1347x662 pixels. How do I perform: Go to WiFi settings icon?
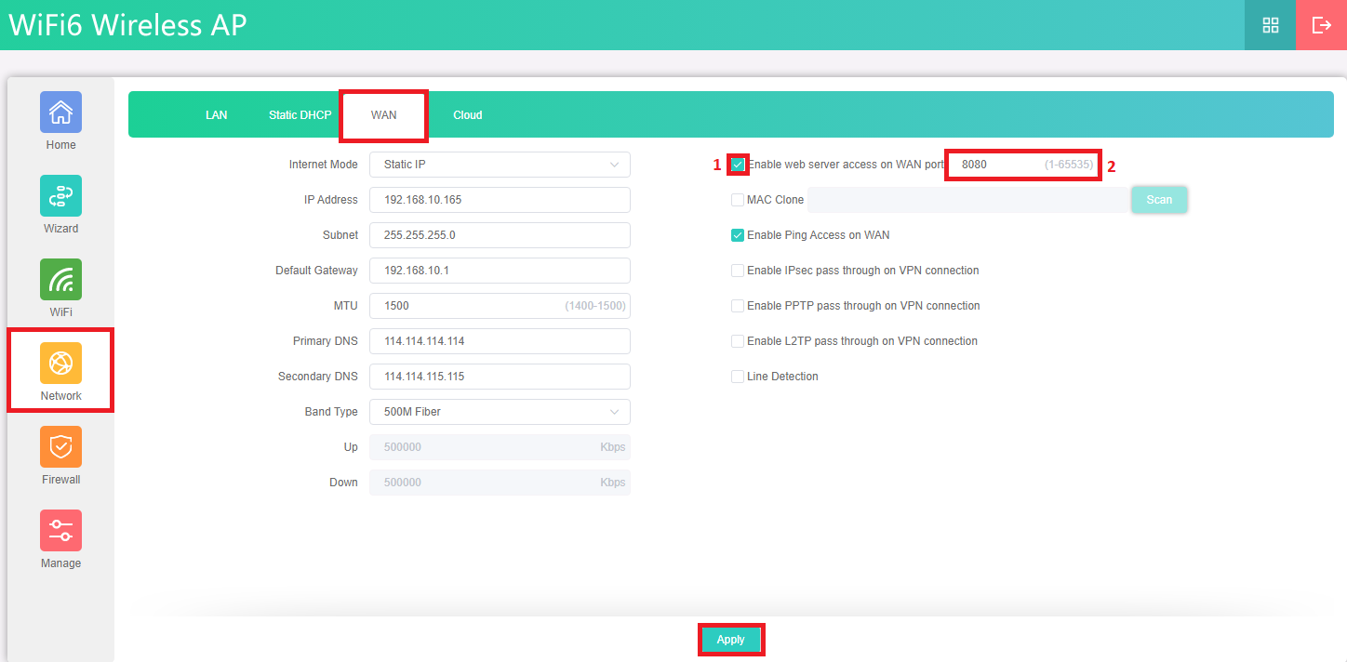60,280
